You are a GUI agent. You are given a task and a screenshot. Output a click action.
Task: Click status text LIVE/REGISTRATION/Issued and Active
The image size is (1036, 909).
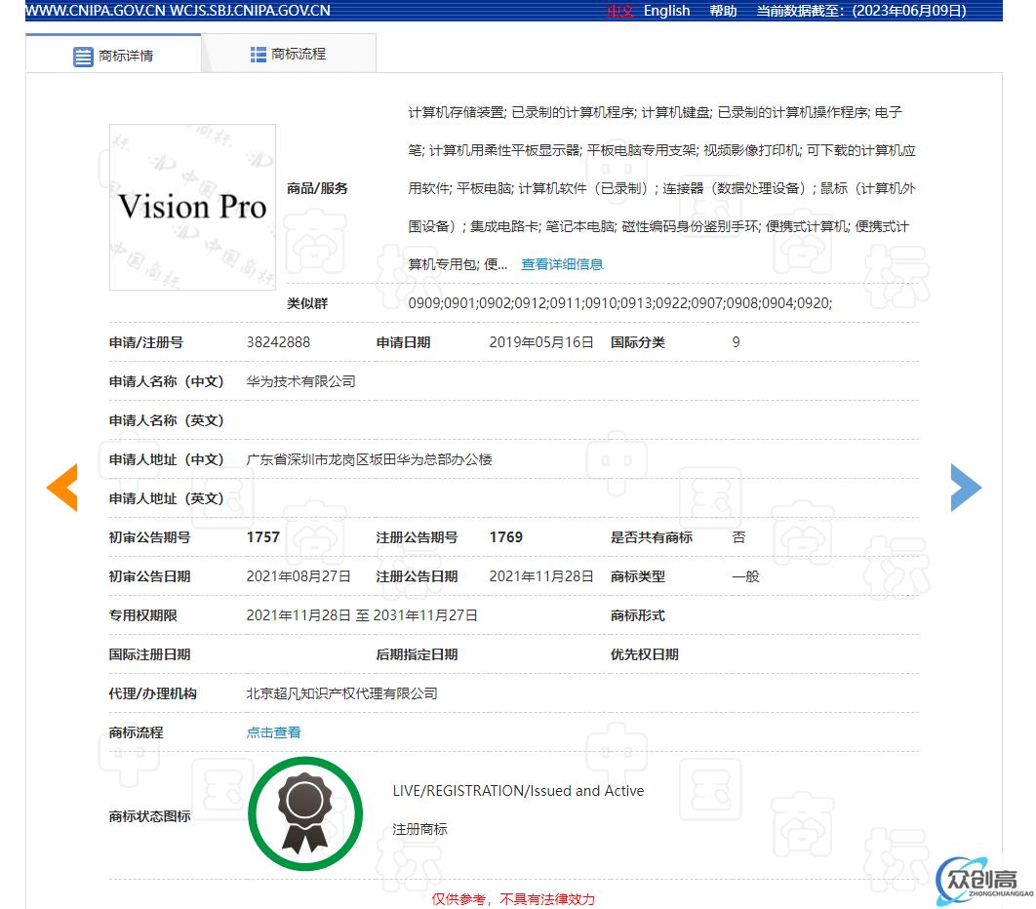[x=518, y=791]
